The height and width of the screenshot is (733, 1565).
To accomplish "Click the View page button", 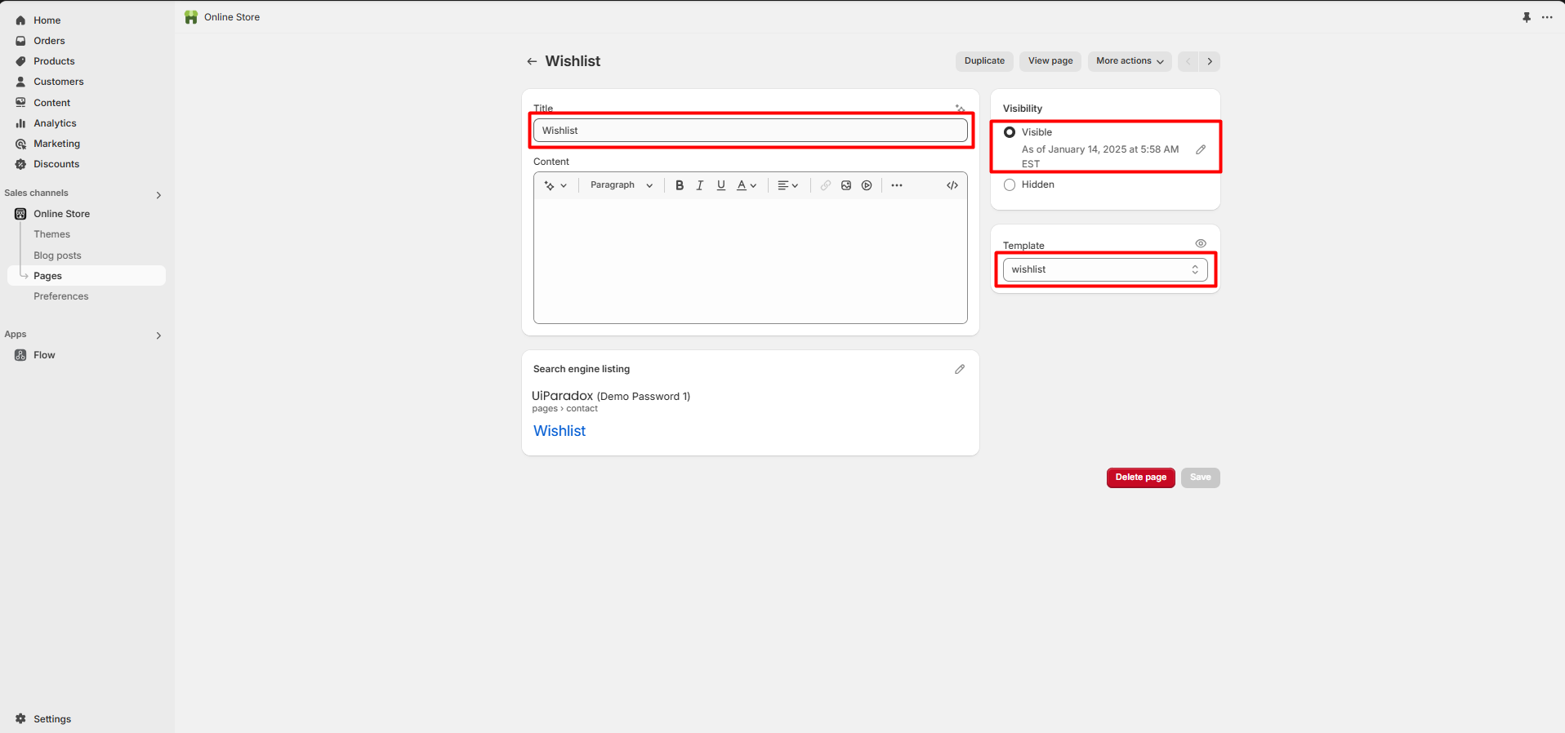I will [1050, 61].
